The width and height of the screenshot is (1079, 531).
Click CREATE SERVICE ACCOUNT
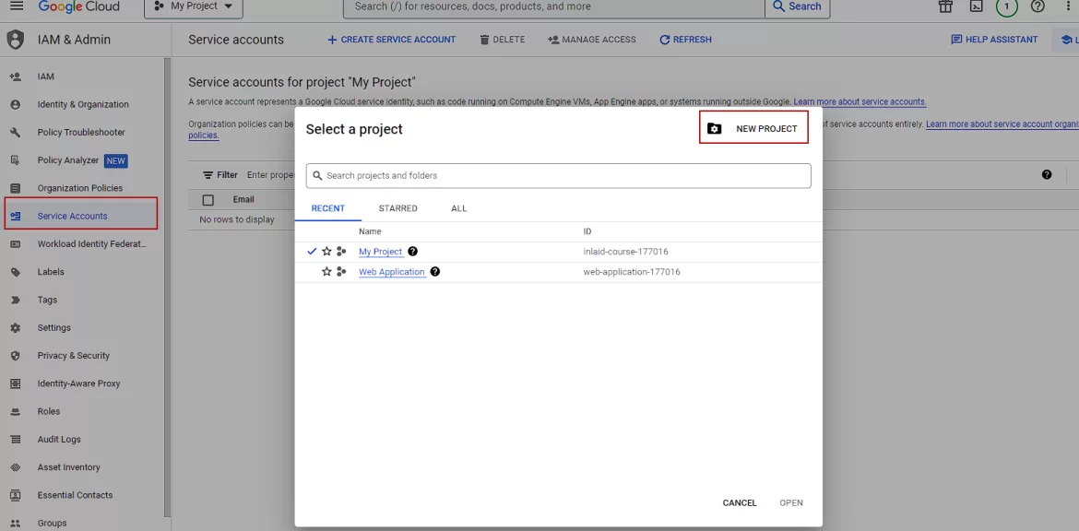tap(392, 40)
